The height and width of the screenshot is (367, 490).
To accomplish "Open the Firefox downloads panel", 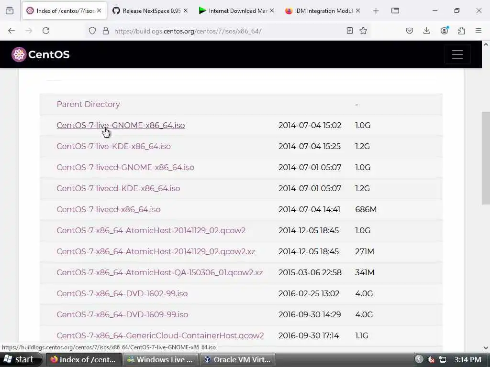I will [x=426, y=31].
